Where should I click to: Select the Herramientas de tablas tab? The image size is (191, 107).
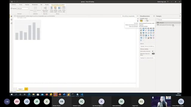[58, 5]
